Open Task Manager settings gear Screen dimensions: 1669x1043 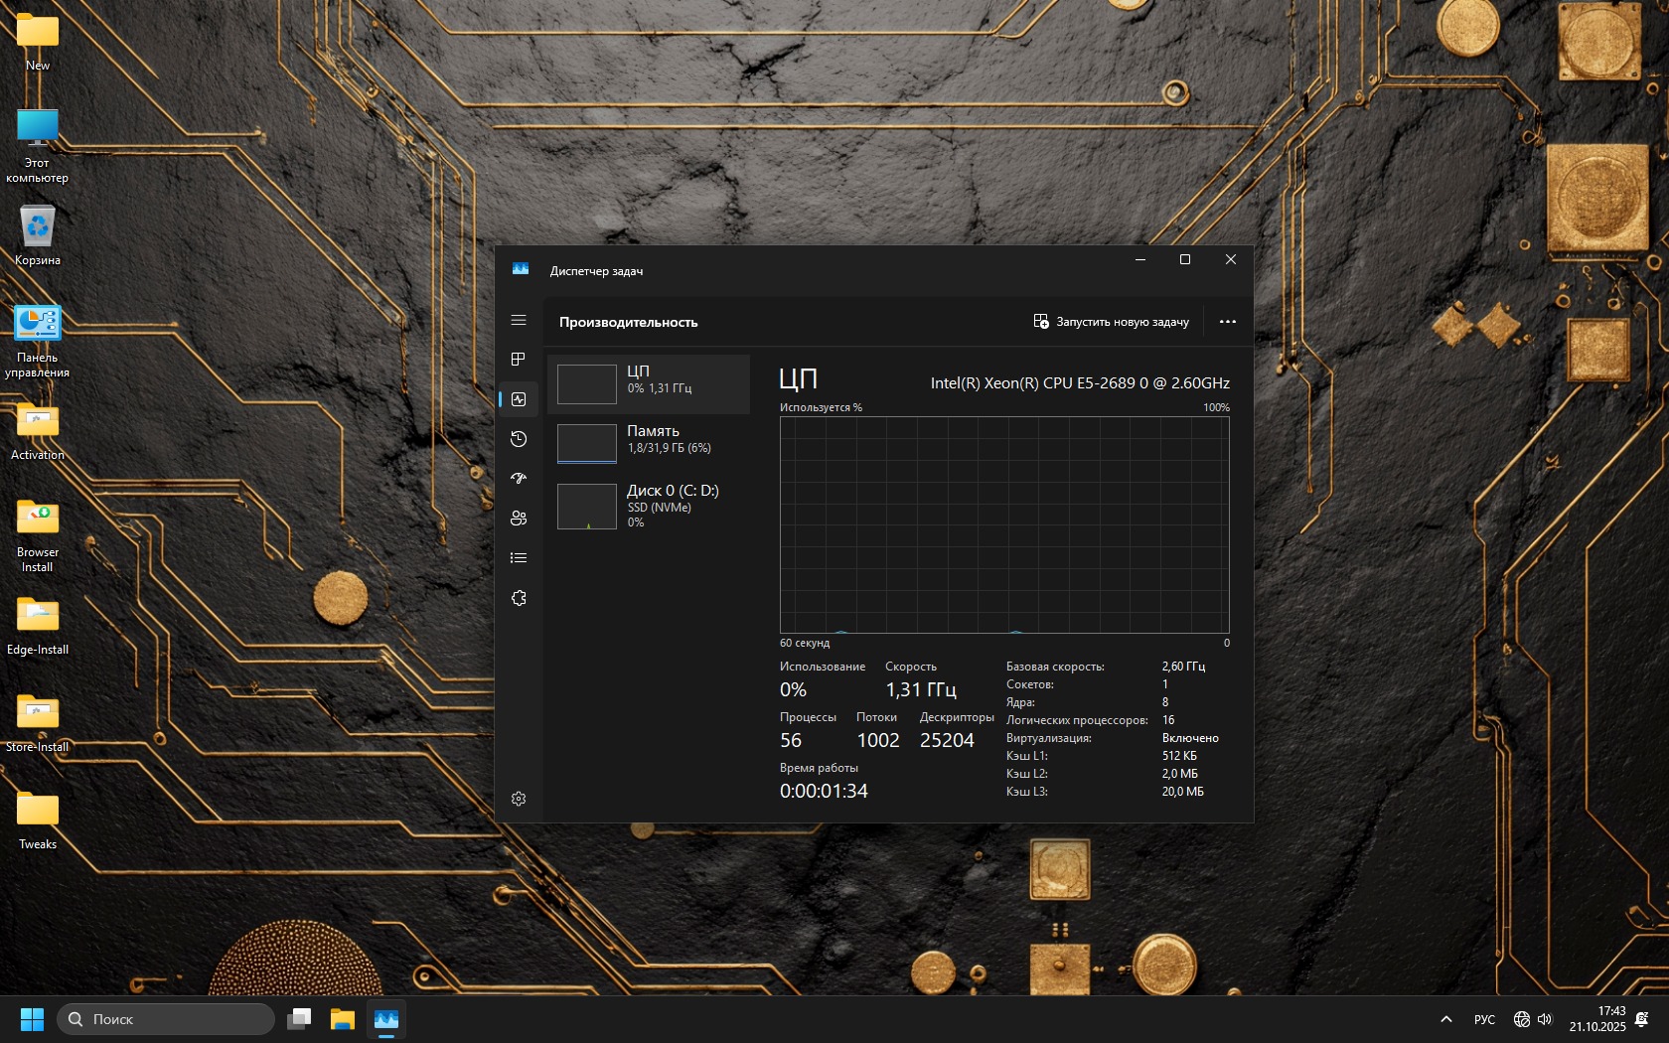[518, 799]
